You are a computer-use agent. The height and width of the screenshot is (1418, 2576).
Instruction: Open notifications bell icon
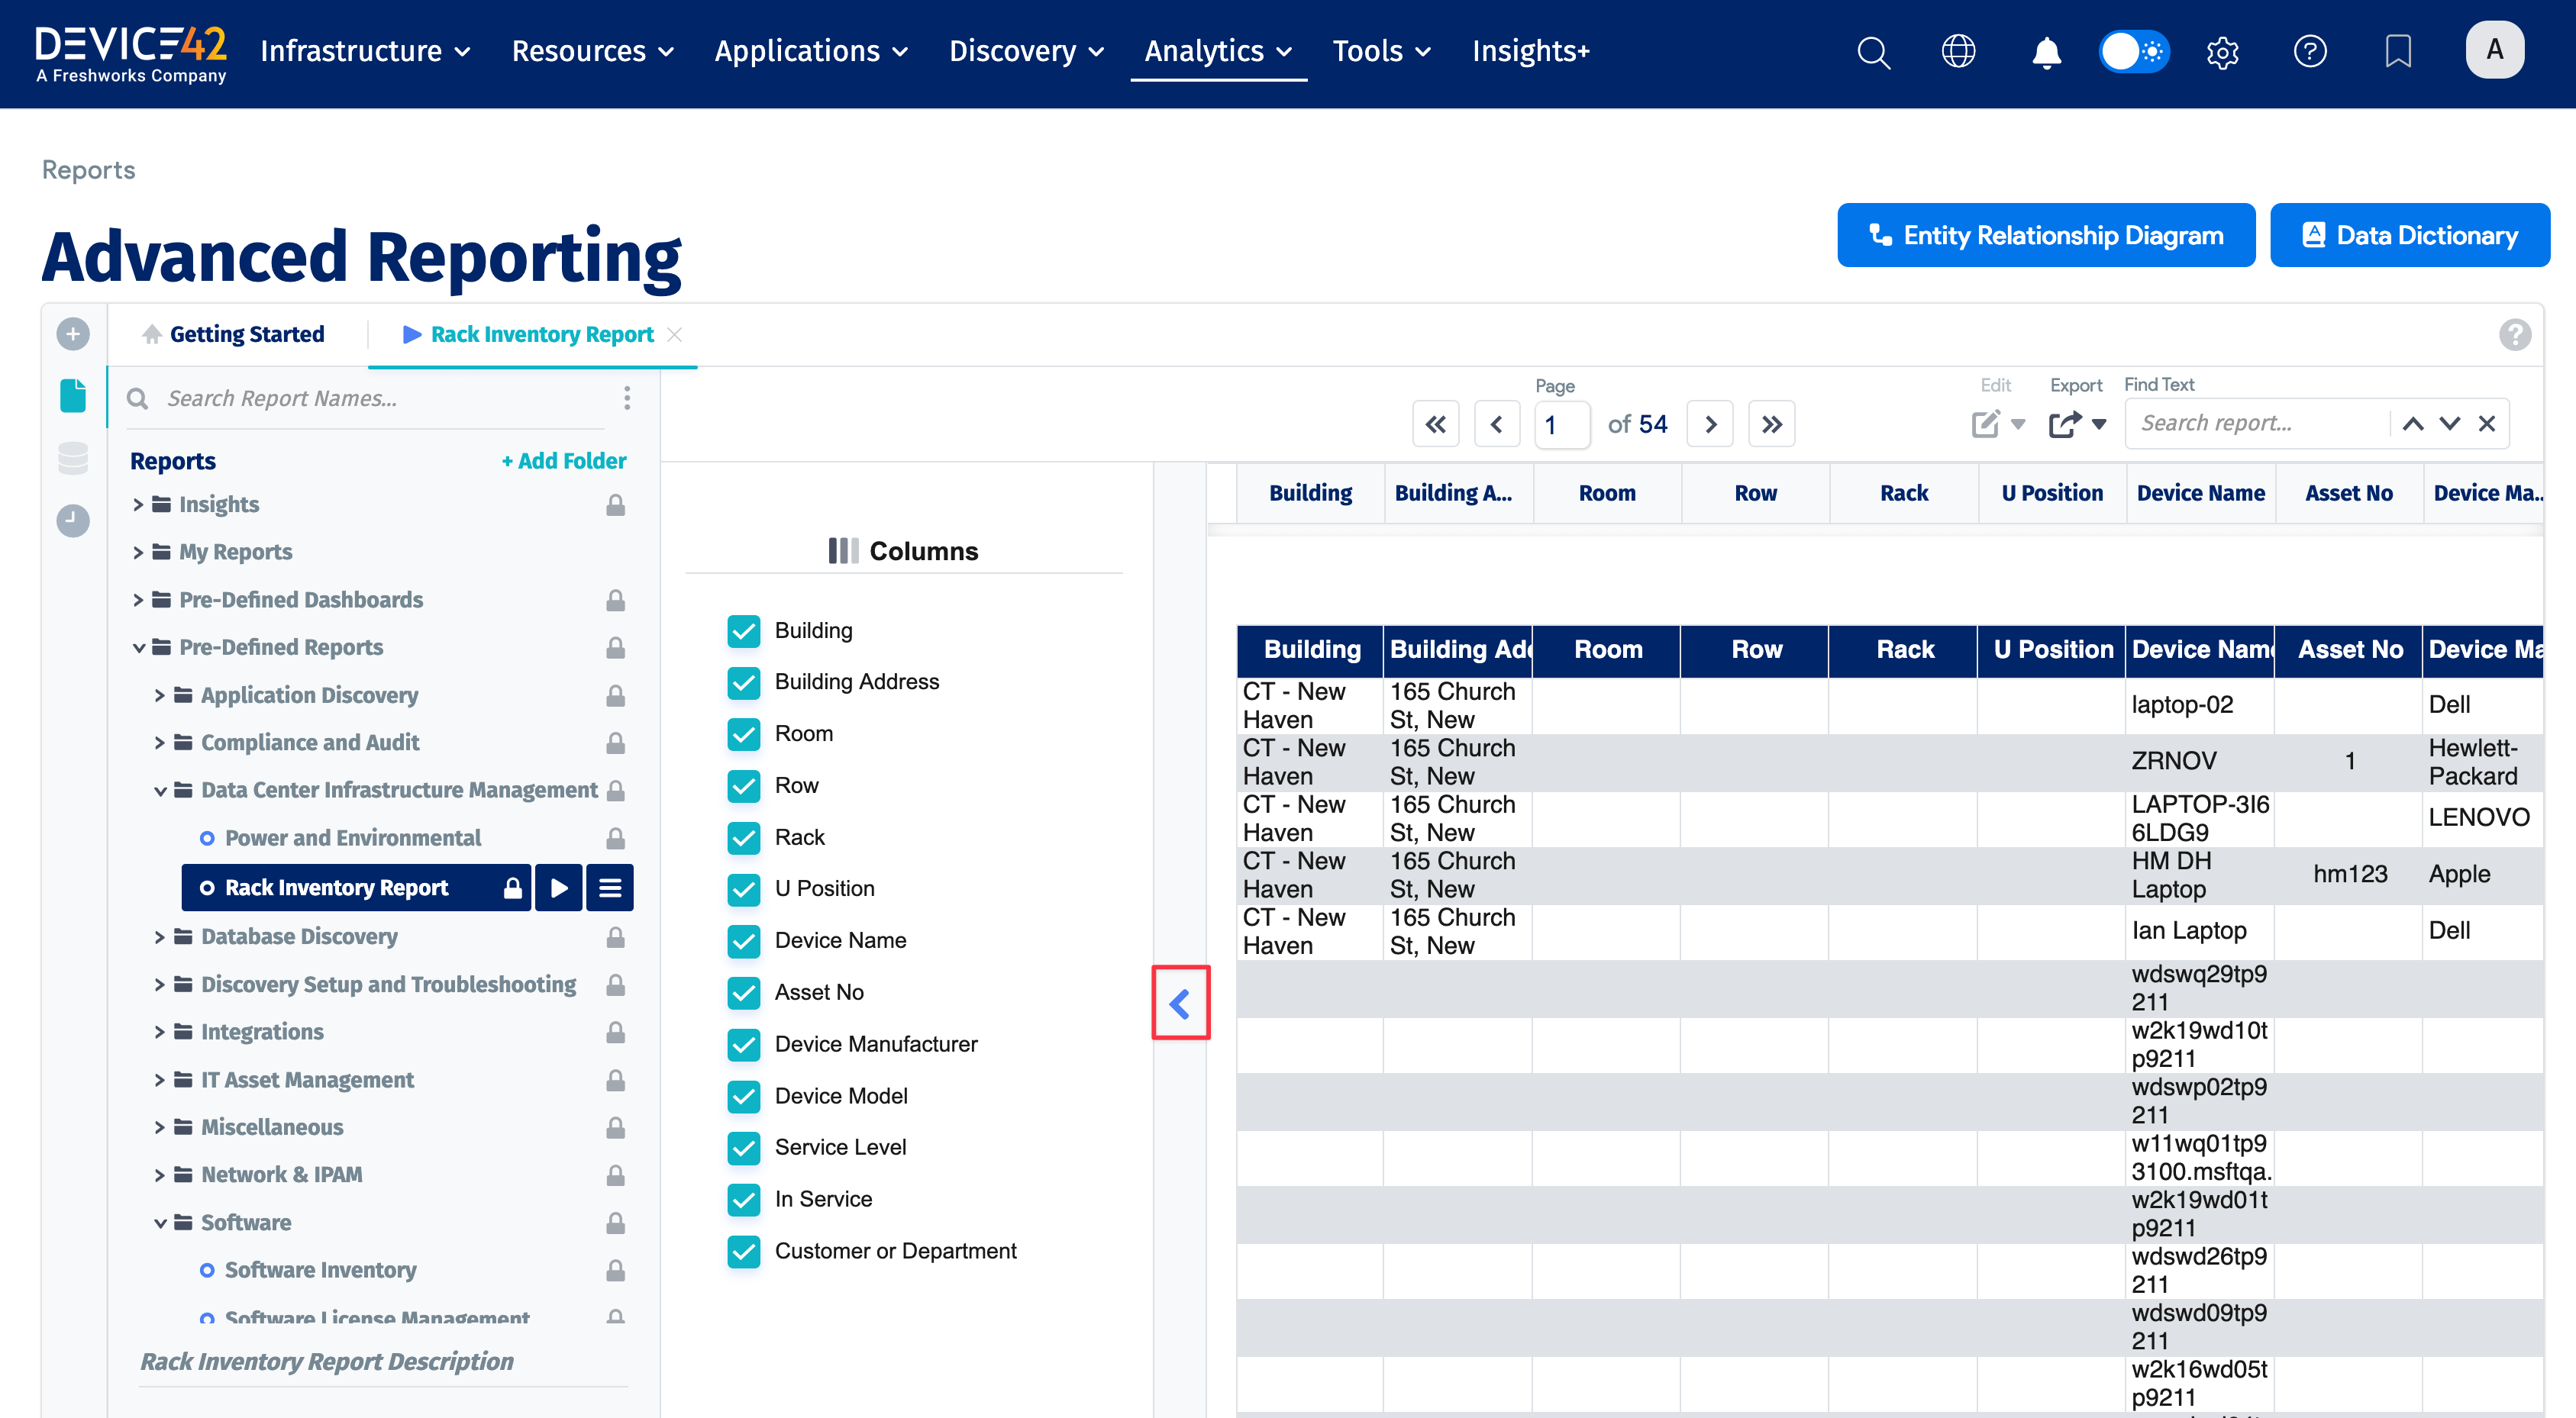pos(2046,52)
